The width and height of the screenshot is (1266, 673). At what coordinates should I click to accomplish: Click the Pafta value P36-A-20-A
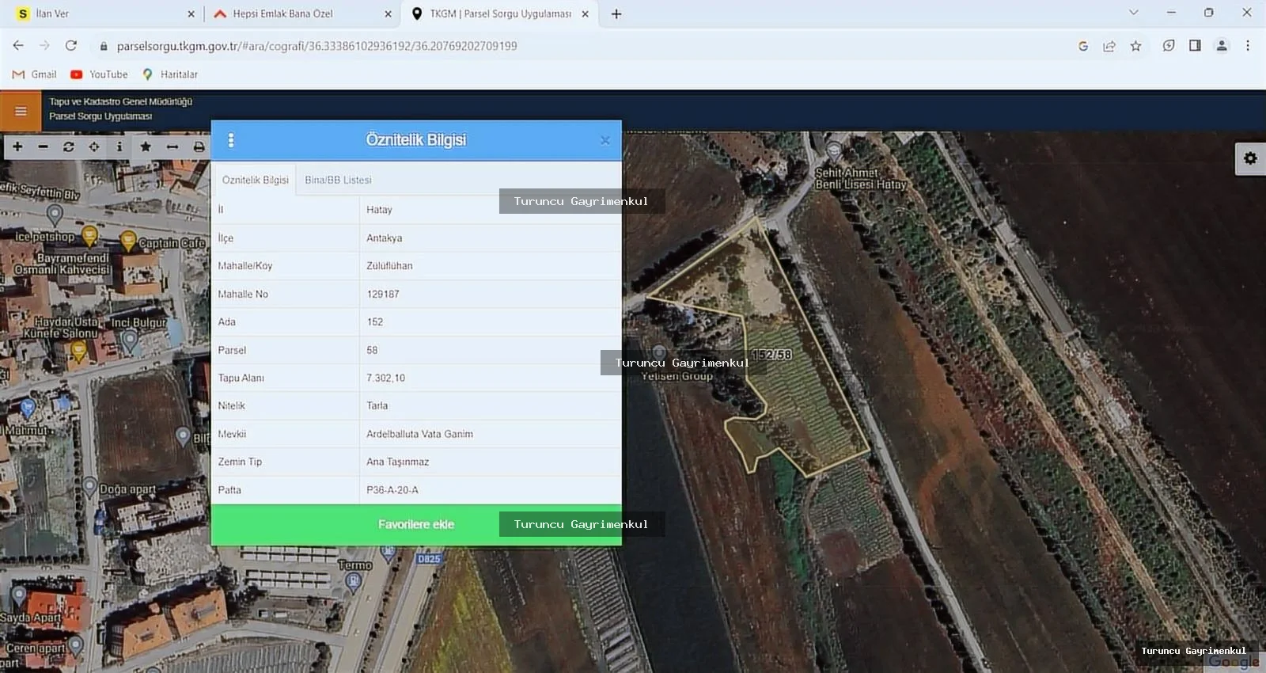pyautogui.click(x=392, y=490)
